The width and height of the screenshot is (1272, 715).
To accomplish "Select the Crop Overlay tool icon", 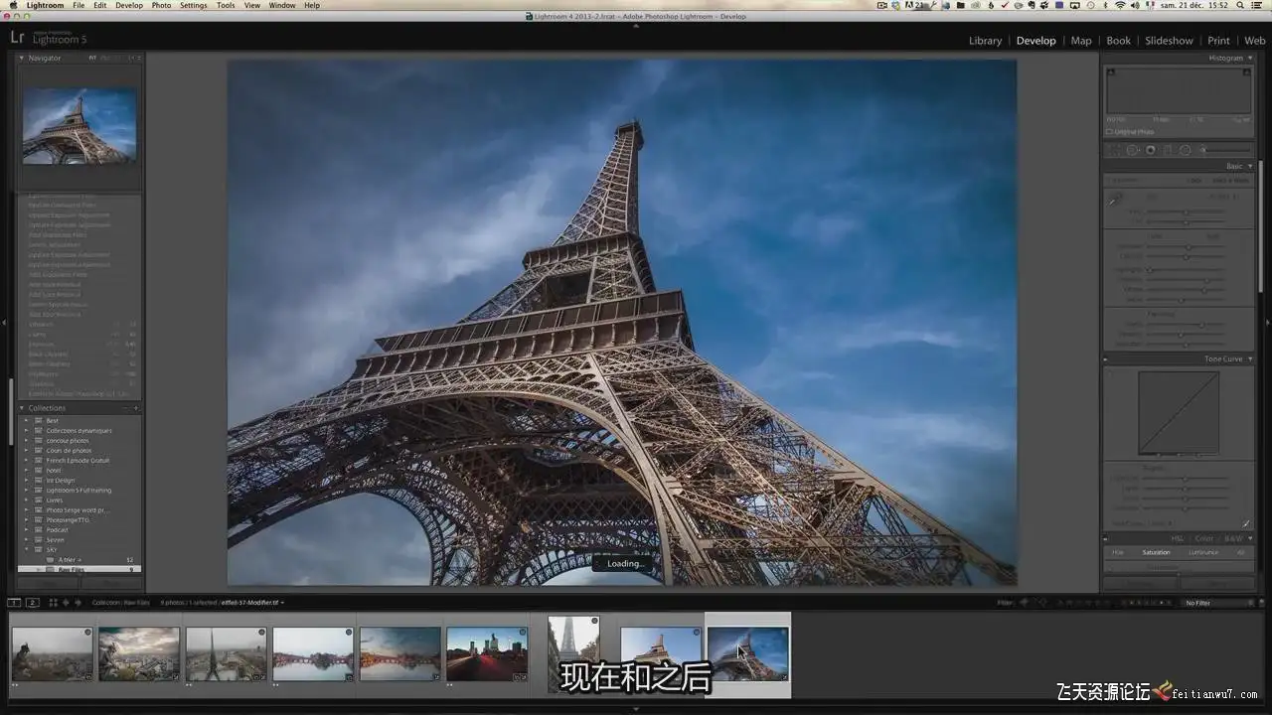I will point(1115,150).
